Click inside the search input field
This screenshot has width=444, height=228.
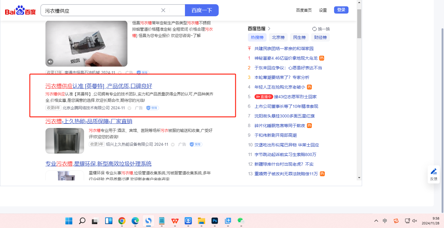click(101, 11)
